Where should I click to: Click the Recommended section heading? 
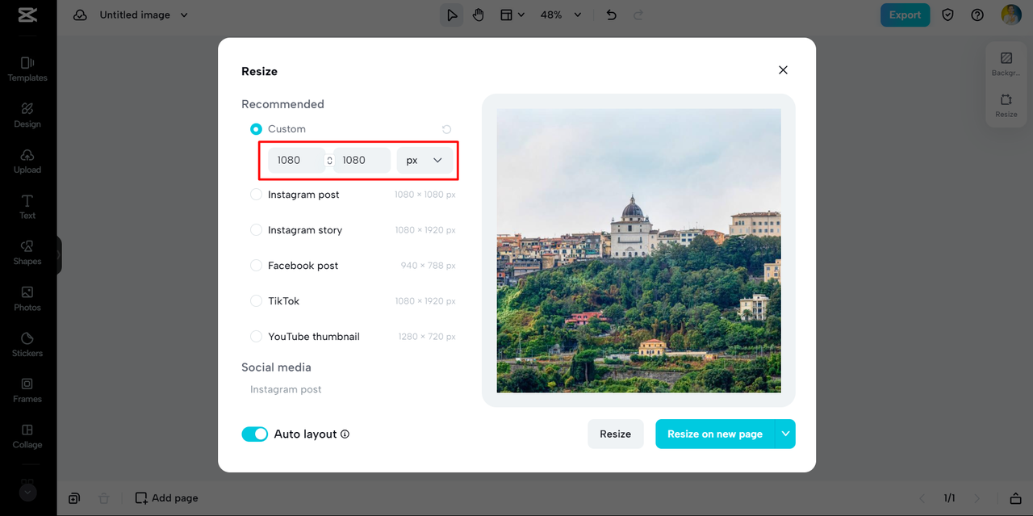282,104
